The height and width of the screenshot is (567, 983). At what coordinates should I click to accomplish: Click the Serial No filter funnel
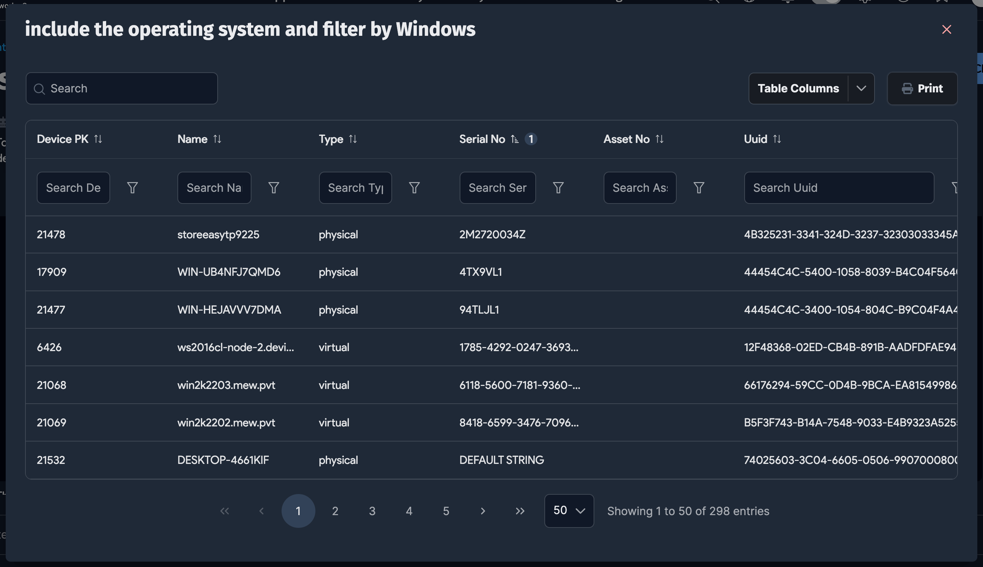[x=558, y=188]
